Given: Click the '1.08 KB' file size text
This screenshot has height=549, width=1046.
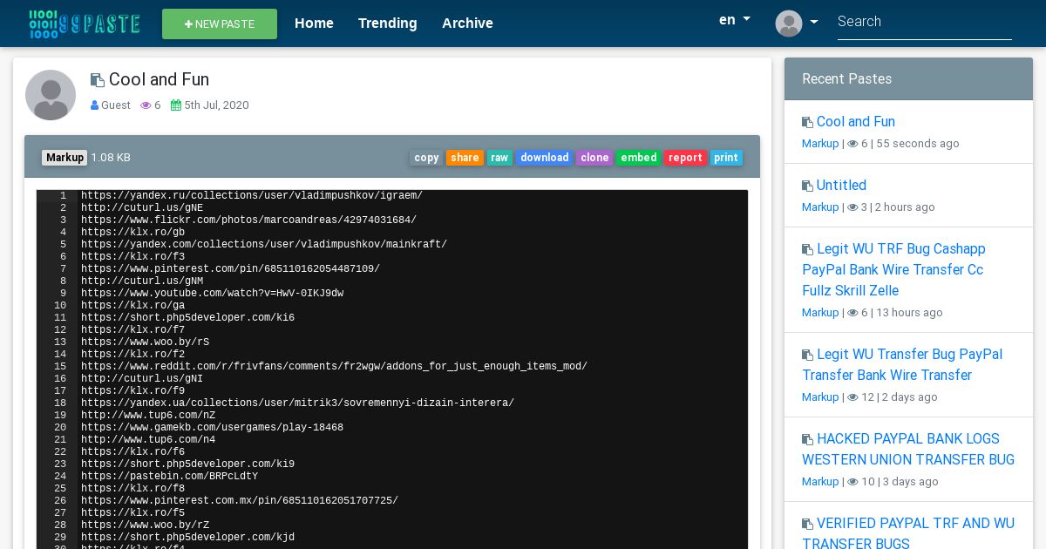Looking at the screenshot, I should coord(111,158).
